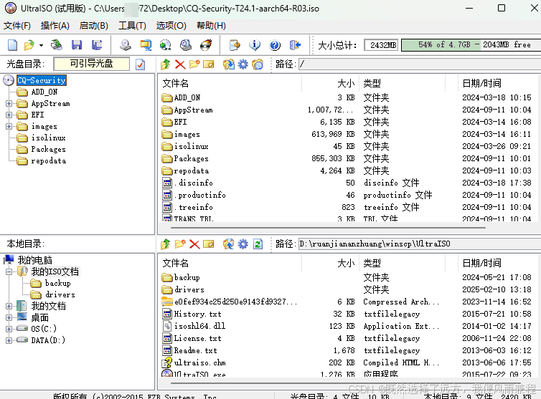Screen dimensions: 541x399
Task: Click the Exit door icon in toolbar
Action: click(295, 45)
